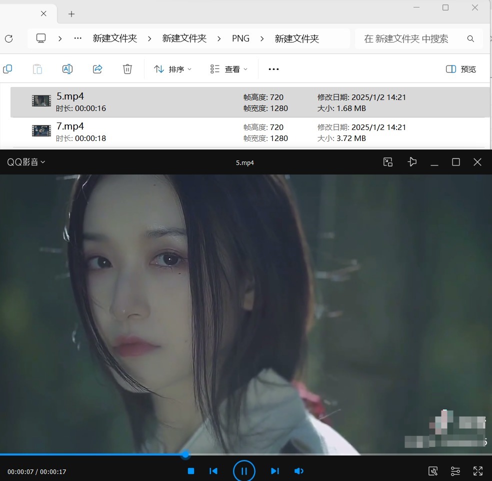Navigate to the PNG folder breadcrumb
This screenshot has height=481, width=492.
(x=240, y=38)
